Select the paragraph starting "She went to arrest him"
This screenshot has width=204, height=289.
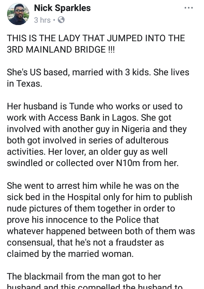101,220
